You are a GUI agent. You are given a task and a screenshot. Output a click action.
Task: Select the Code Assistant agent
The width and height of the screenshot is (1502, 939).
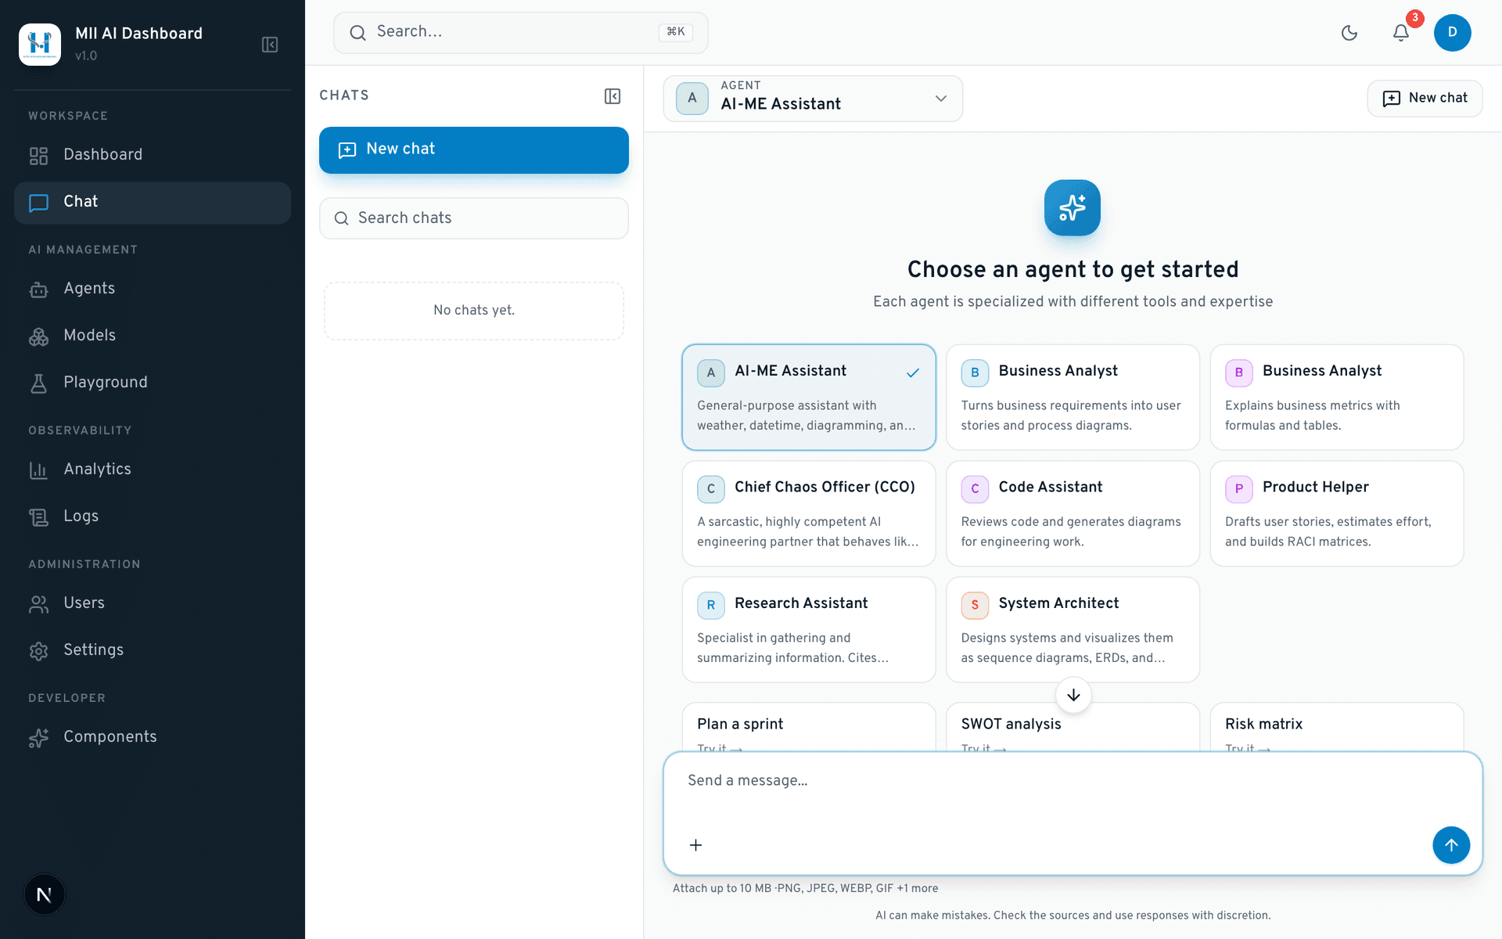pos(1073,513)
